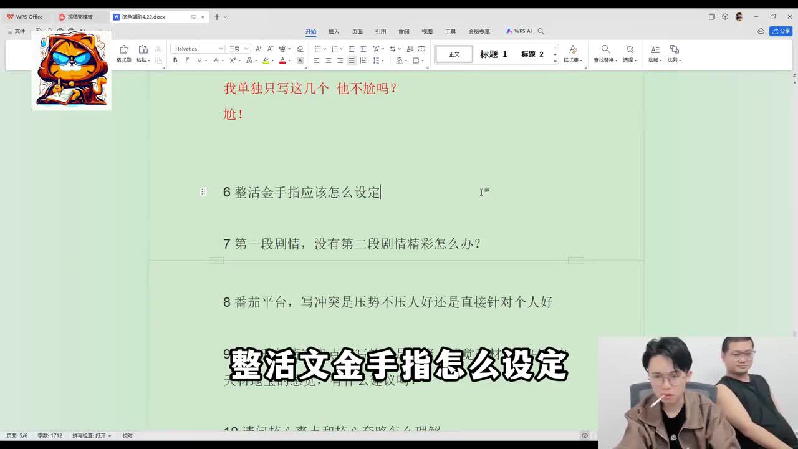Switch to the 页面 page tab
Viewport: 798px width, 449px height.
(x=357, y=31)
